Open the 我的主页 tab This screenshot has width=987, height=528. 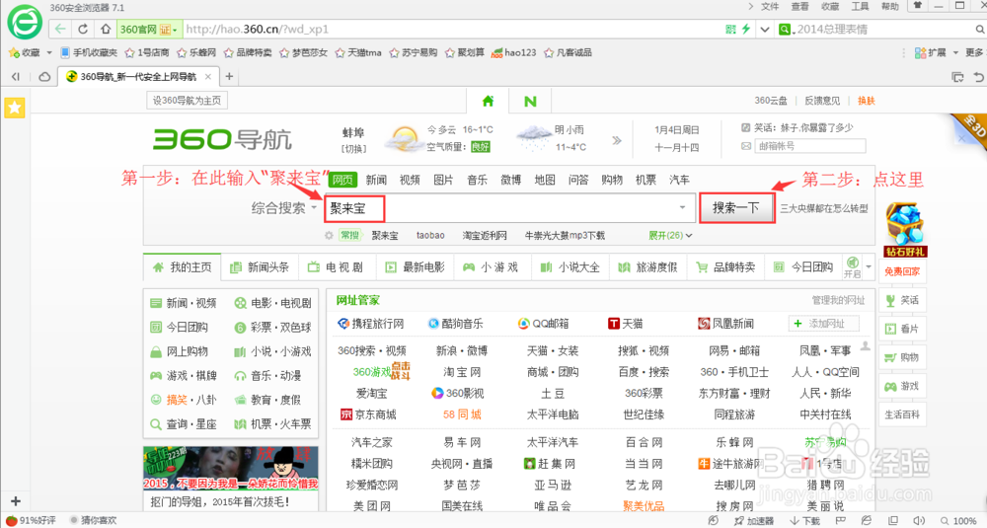click(182, 267)
